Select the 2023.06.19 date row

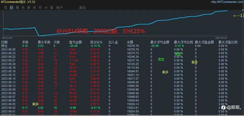[9, 68]
